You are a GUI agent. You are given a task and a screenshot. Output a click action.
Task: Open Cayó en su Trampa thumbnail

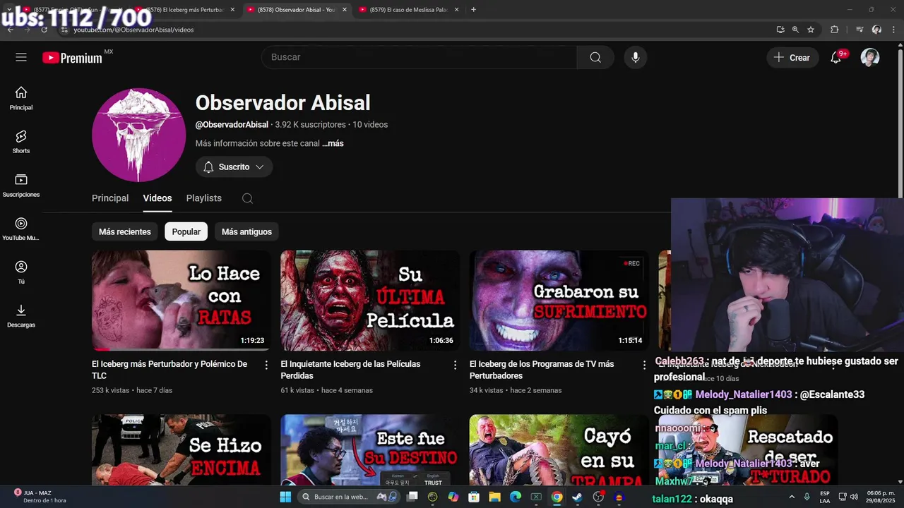[559, 450]
